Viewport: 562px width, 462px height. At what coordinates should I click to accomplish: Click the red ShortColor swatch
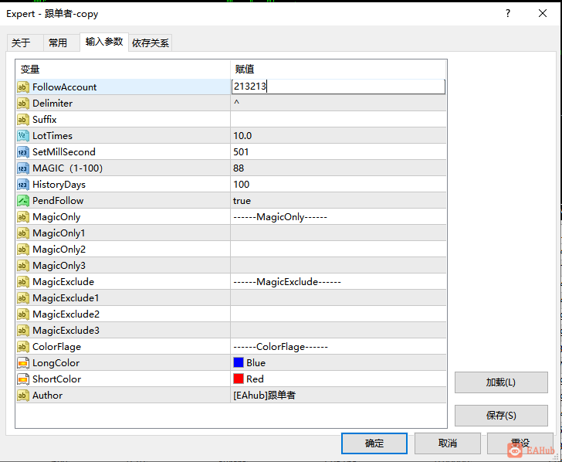click(x=239, y=379)
